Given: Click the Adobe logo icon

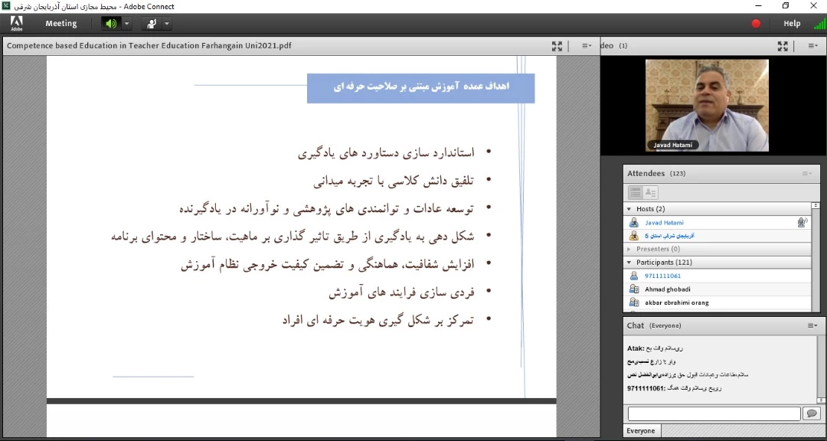Looking at the screenshot, I should click(x=16, y=24).
